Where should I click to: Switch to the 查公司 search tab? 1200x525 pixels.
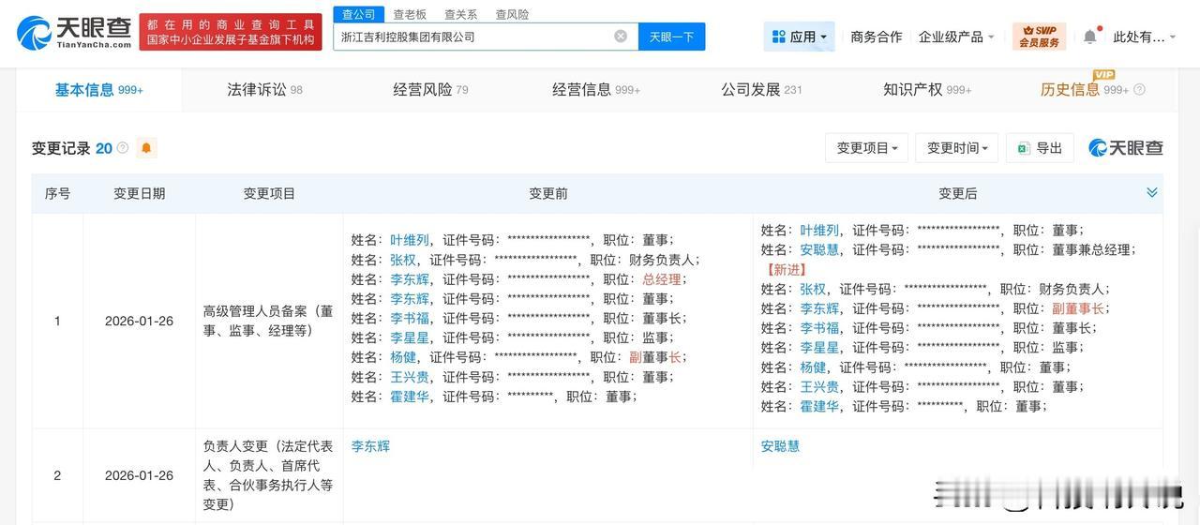[x=358, y=14]
